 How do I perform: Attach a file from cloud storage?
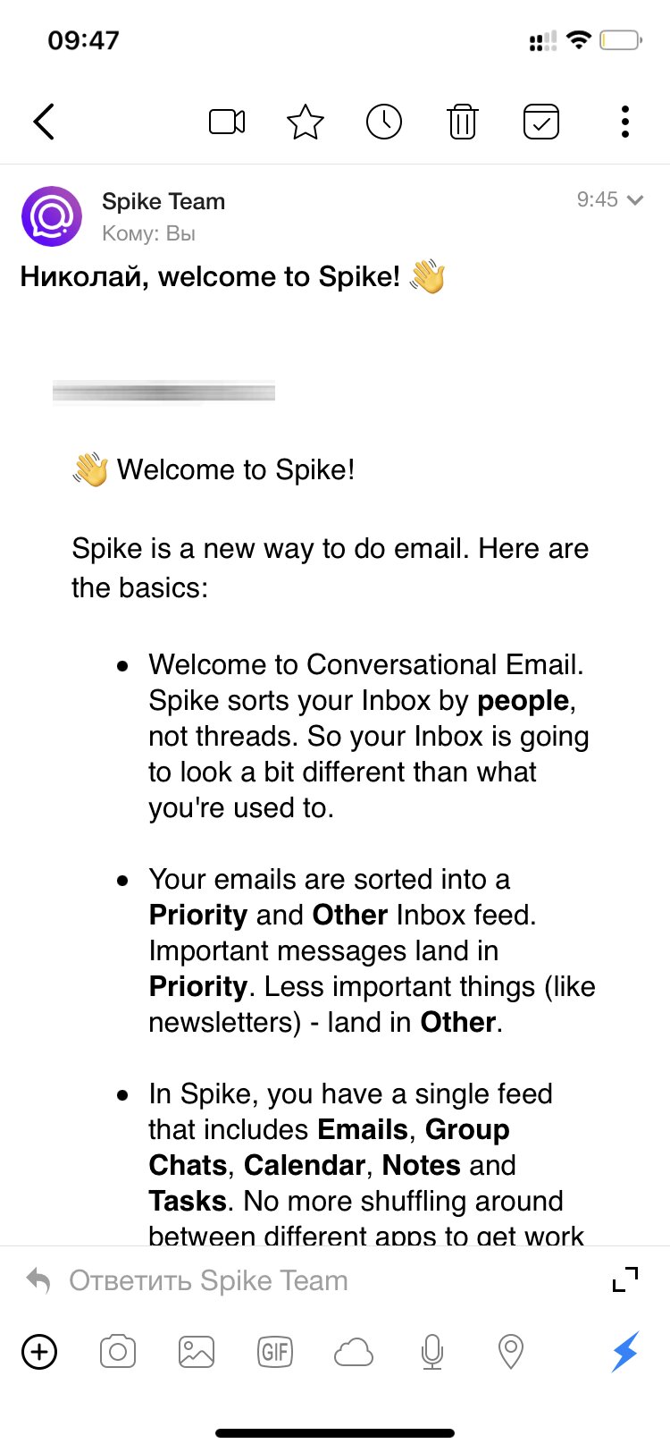pyautogui.click(x=354, y=1353)
